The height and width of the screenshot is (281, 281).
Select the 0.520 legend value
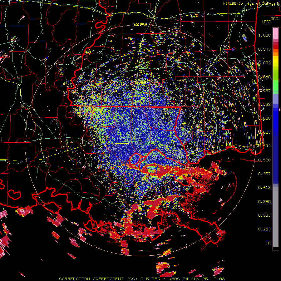264,160
